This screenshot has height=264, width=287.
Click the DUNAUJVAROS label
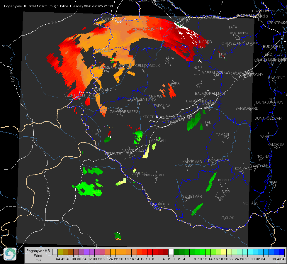270,102
